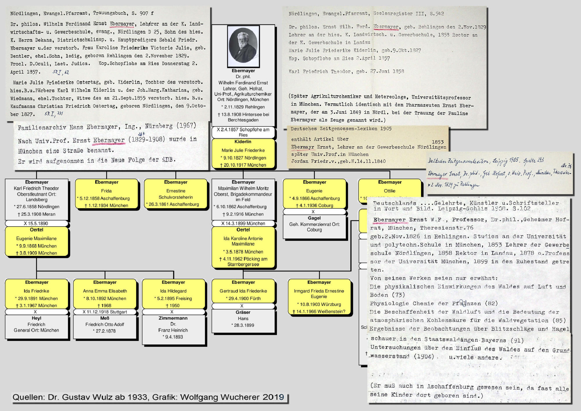This screenshot has width=581, height=411.
Task: Select the Ernestine Schulvorsteherin Ebermayer box
Action: [x=175, y=193]
